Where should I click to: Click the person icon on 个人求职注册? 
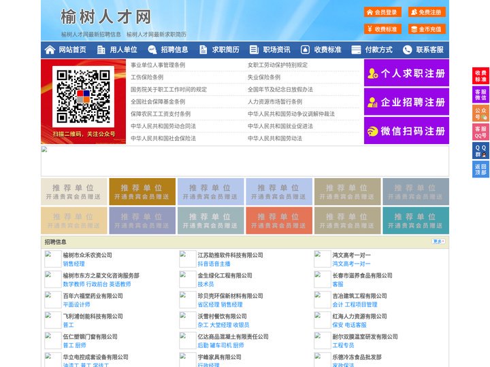point(372,73)
